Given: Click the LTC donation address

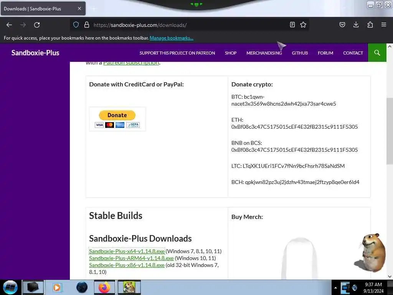Looking at the screenshot, I should pos(294,166).
